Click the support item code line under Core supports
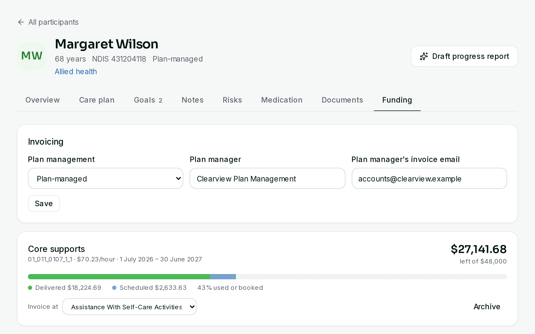 (x=115, y=259)
